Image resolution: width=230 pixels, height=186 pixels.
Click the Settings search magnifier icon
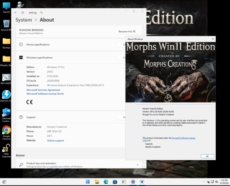pyautogui.click(x=41, y=12)
